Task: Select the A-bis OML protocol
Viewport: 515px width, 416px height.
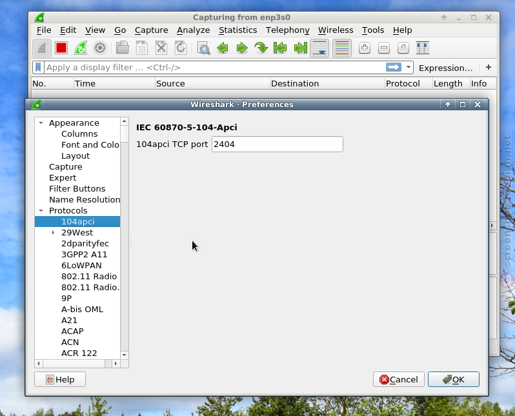Action: click(82, 310)
